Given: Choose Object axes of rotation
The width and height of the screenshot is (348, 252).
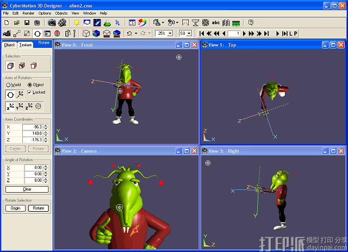Looking at the screenshot, I should coord(36,85).
